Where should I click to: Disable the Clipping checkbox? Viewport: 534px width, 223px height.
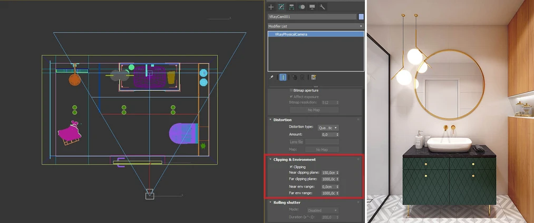click(291, 167)
